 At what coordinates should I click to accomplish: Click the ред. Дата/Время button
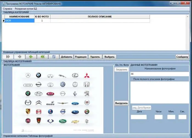coord(142,108)
